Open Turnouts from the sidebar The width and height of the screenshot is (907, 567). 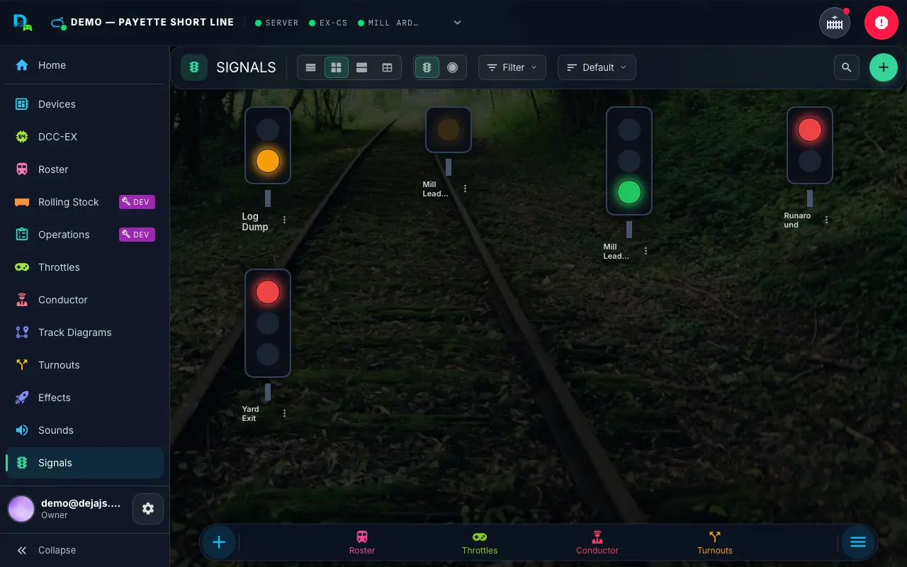click(84, 365)
